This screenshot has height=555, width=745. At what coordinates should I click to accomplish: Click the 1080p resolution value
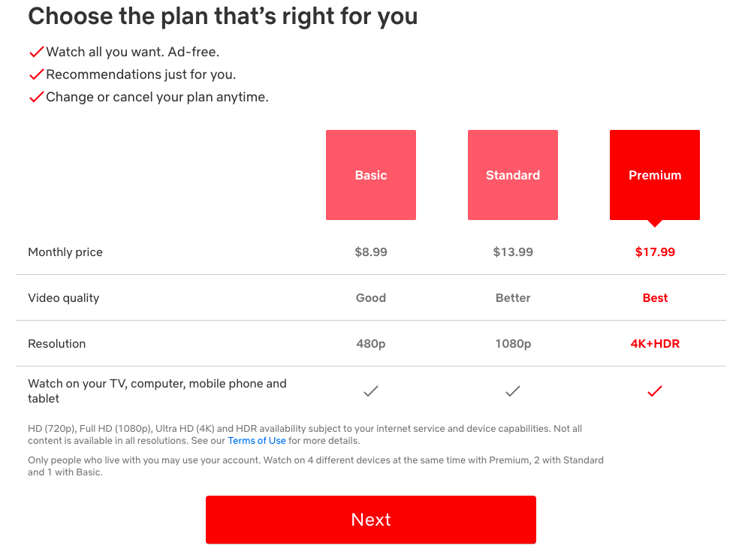pyautogui.click(x=513, y=343)
